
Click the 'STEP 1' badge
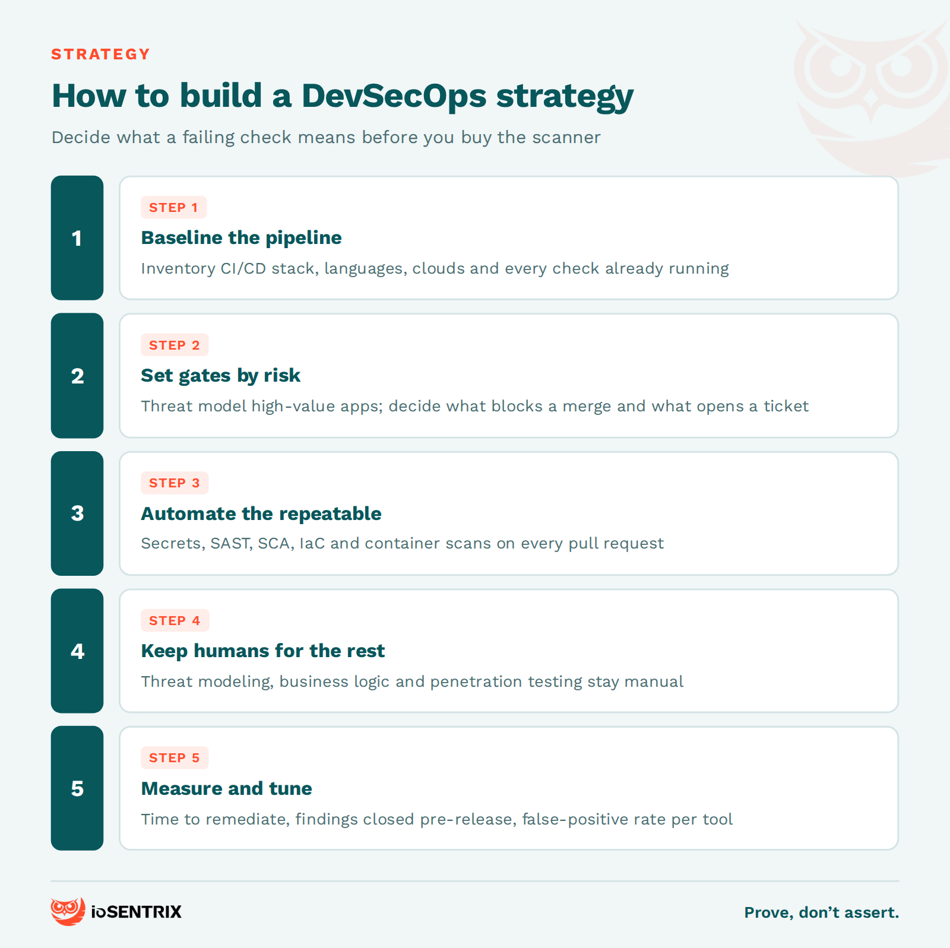coord(173,208)
